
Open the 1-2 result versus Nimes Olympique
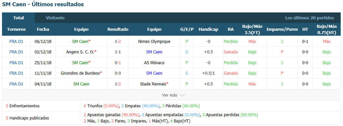tap(118, 41)
